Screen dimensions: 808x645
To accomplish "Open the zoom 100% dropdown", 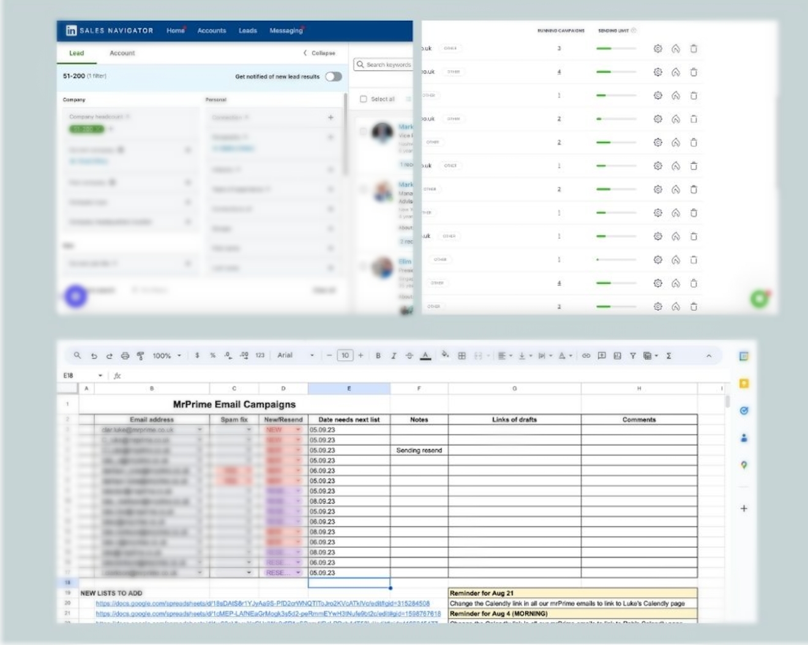I will click(x=166, y=356).
